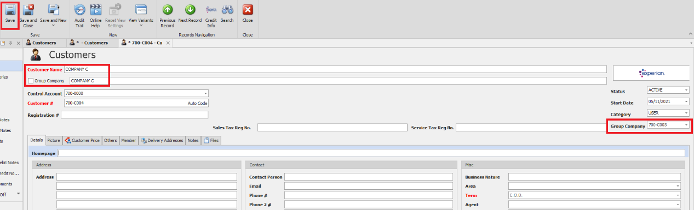Click the Business Nature field
This screenshot has height=210, width=694.
click(594, 177)
